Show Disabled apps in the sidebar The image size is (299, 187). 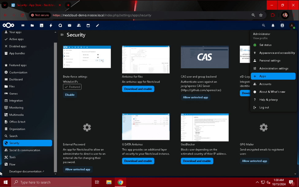coord(28,46)
